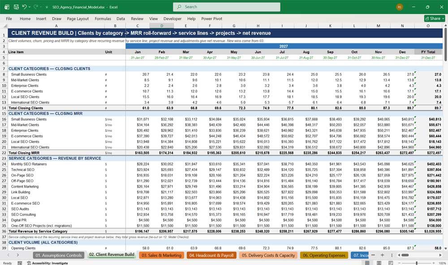The image size is (448, 265).
Task: Click the Jan total closing MRR $163,505
Action: pos(138,153)
